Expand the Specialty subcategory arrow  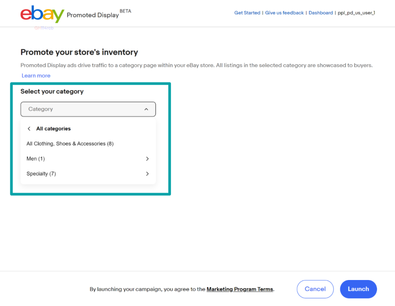(x=147, y=174)
